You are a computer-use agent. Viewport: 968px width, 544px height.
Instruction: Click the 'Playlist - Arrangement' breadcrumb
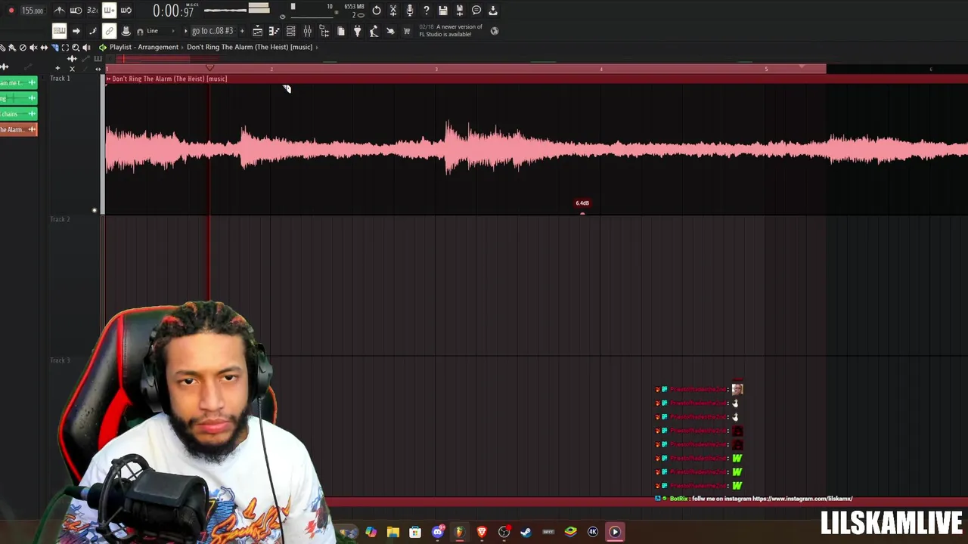[x=144, y=47]
